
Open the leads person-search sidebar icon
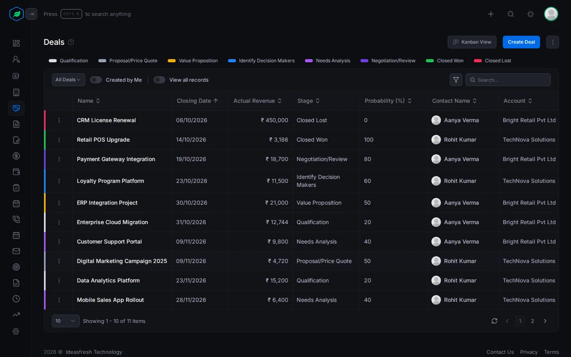16,59
